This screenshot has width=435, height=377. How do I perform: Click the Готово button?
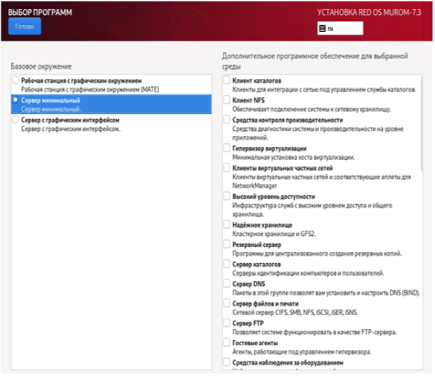[x=24, y=27]
